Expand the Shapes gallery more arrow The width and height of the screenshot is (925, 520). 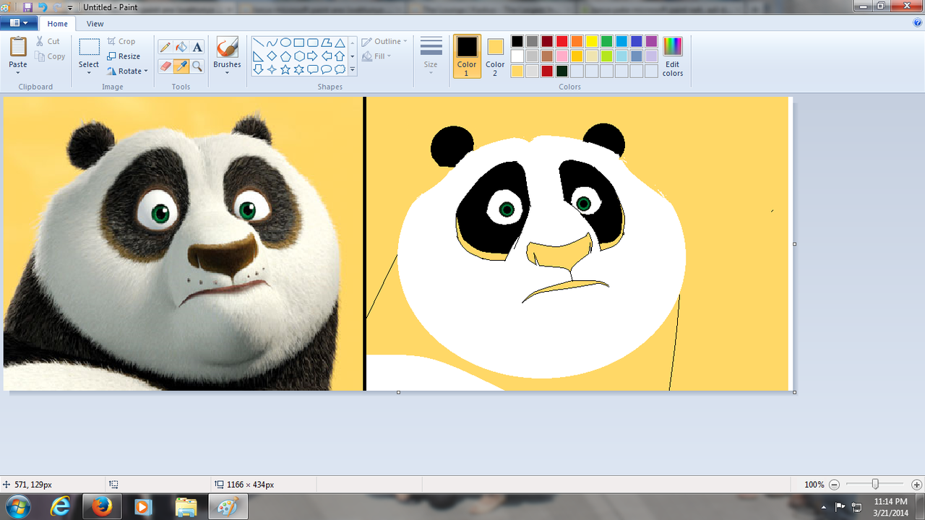[353, 70]
